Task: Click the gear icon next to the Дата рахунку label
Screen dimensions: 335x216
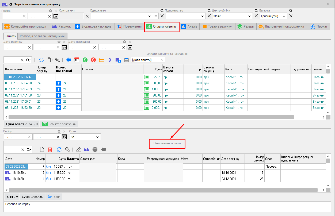Action: point(59,42)
